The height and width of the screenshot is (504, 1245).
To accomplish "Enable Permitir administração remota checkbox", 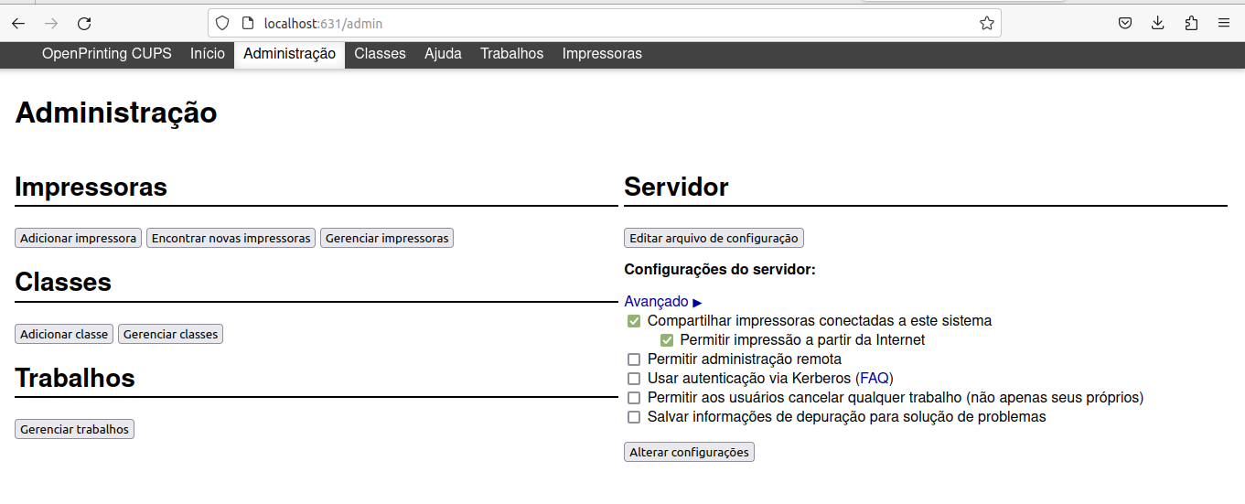I will (634, 359).
